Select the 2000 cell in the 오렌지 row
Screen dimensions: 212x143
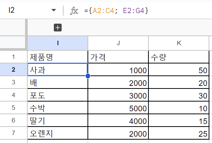point(118,133)
